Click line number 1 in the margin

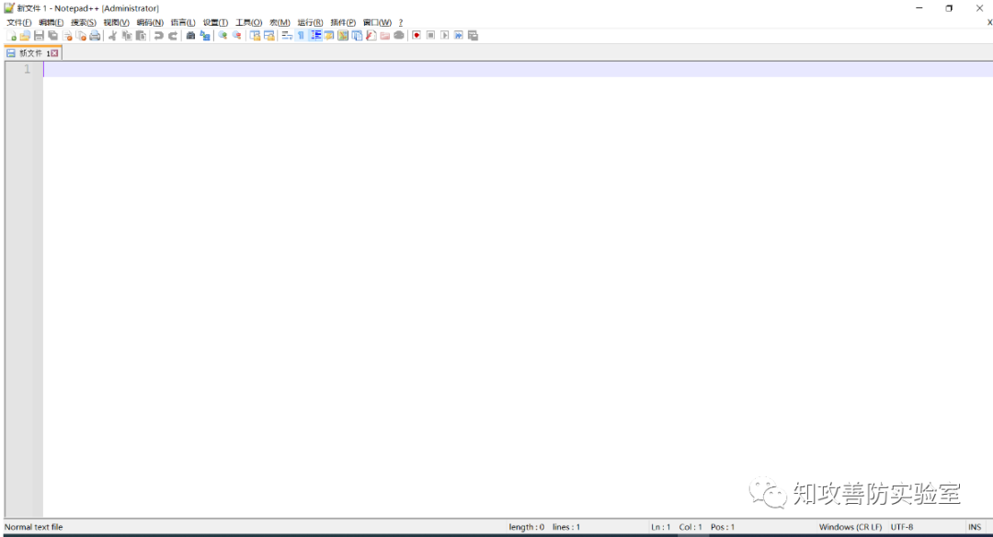click(x=28, y=69)
